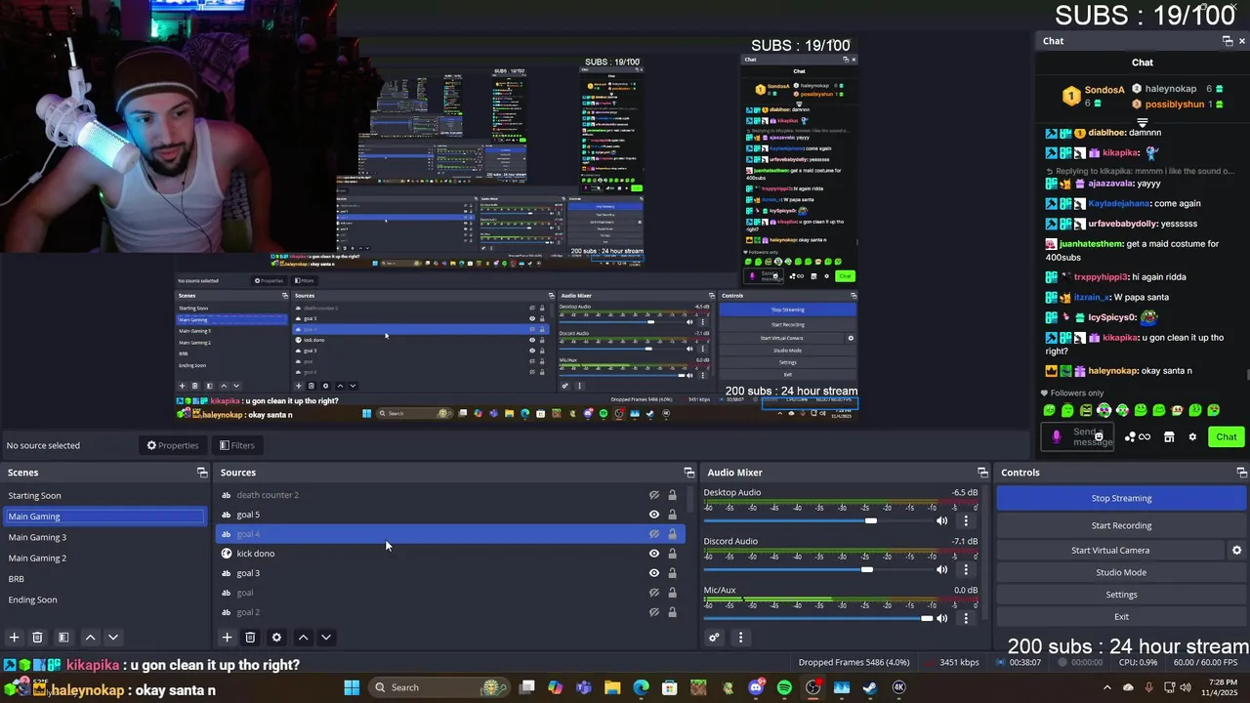1250x703 pixels.
Task: Hide the goal 5 source
Action: 654,515
